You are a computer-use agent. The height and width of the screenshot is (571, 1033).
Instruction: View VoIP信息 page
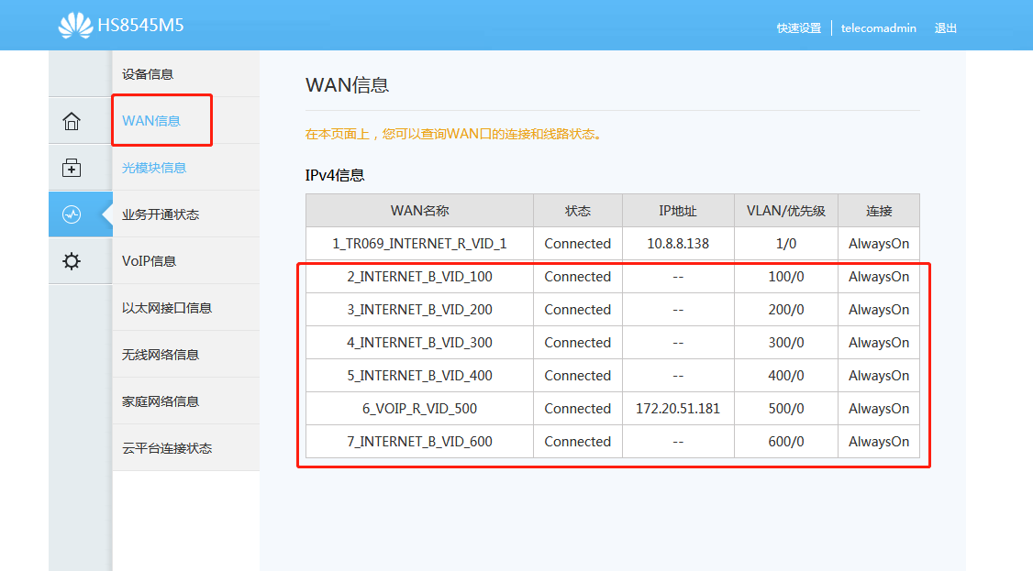[150, 261]
